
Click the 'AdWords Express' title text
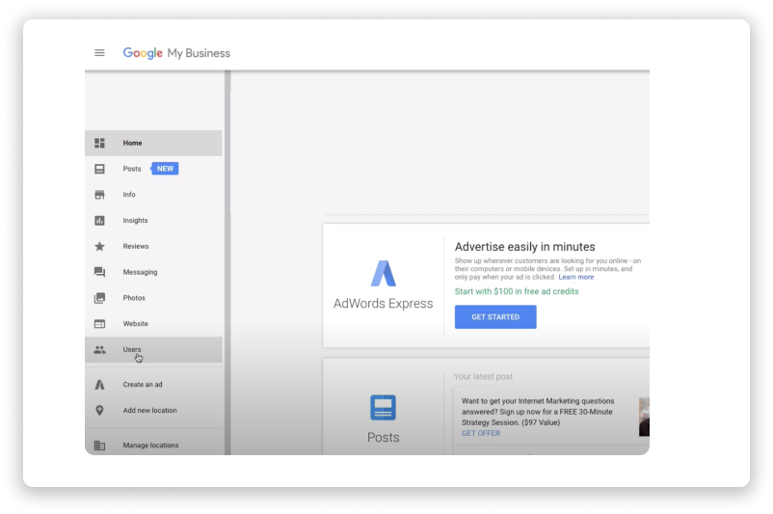[x=383, y=304]
